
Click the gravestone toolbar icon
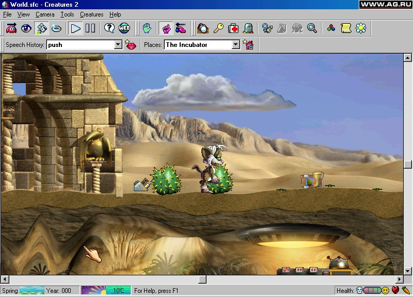click(248, 28)
